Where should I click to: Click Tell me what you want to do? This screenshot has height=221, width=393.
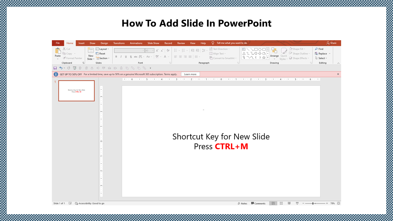click(232, 43)
